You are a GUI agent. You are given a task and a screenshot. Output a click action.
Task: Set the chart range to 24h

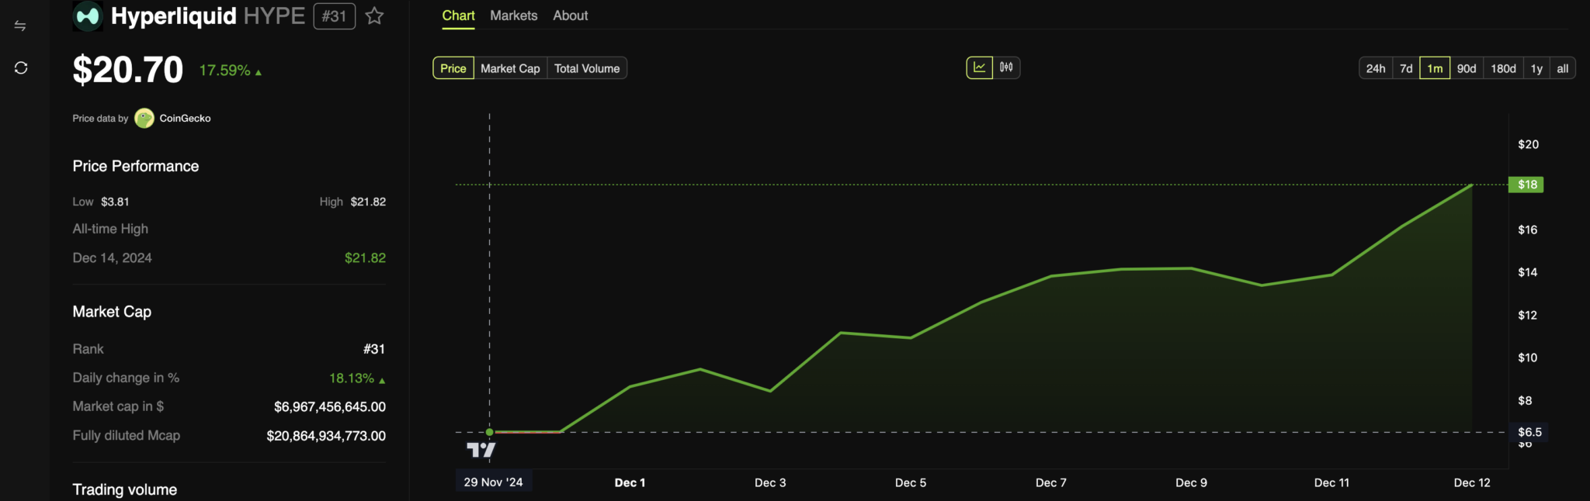tap(1376, 68)
